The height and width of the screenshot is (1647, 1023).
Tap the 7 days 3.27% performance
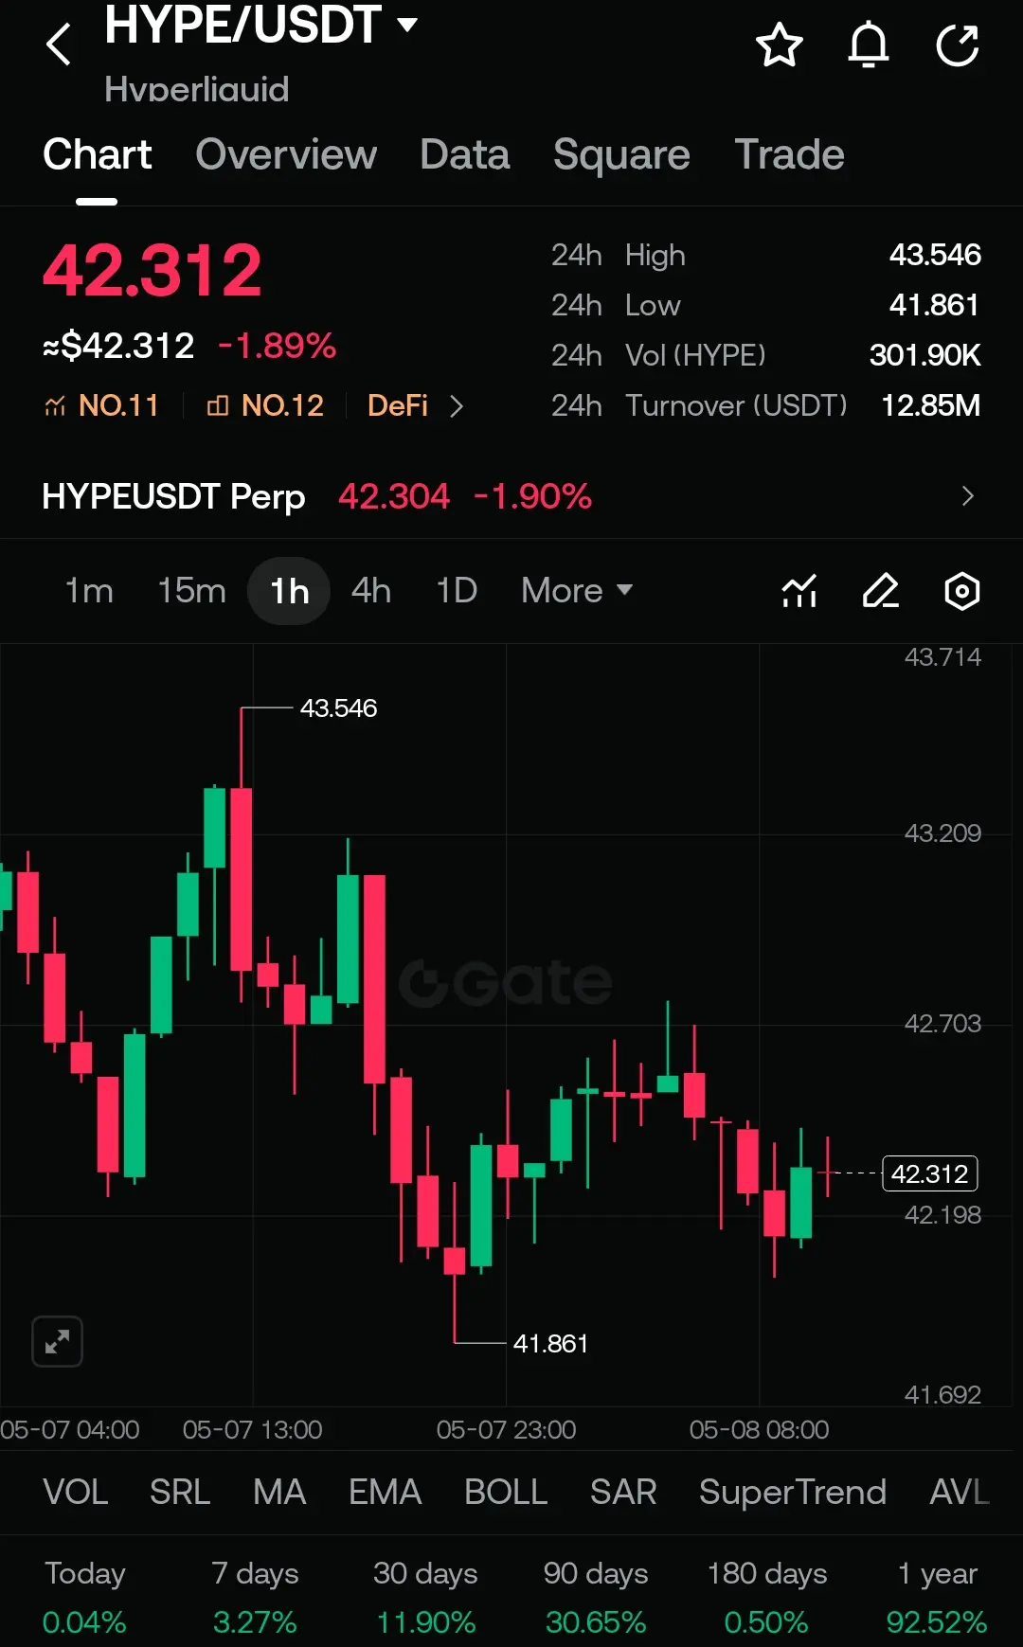[255, 1598]
